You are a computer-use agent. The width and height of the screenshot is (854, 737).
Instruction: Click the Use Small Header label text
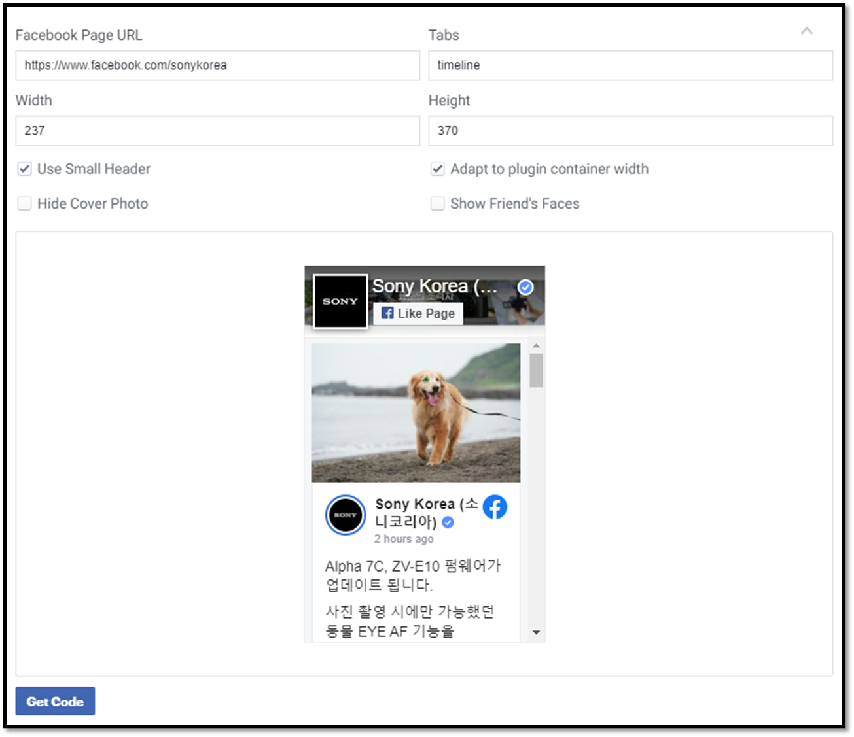tap(94, 169)
